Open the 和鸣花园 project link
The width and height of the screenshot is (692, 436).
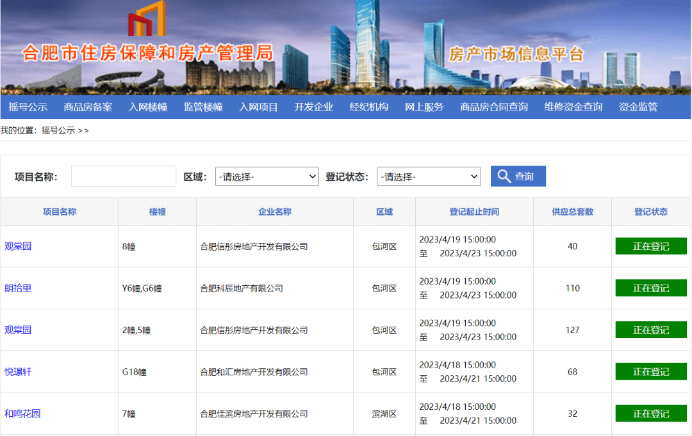click(22, 414)
